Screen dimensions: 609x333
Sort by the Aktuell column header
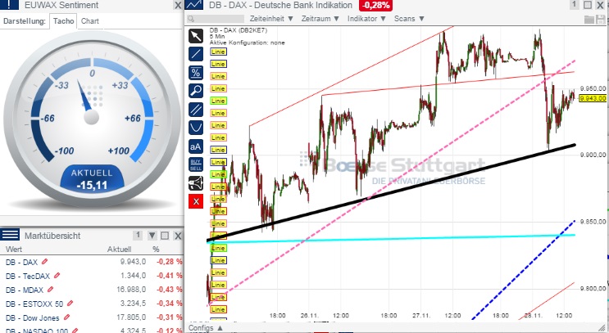tap(119, 250)
